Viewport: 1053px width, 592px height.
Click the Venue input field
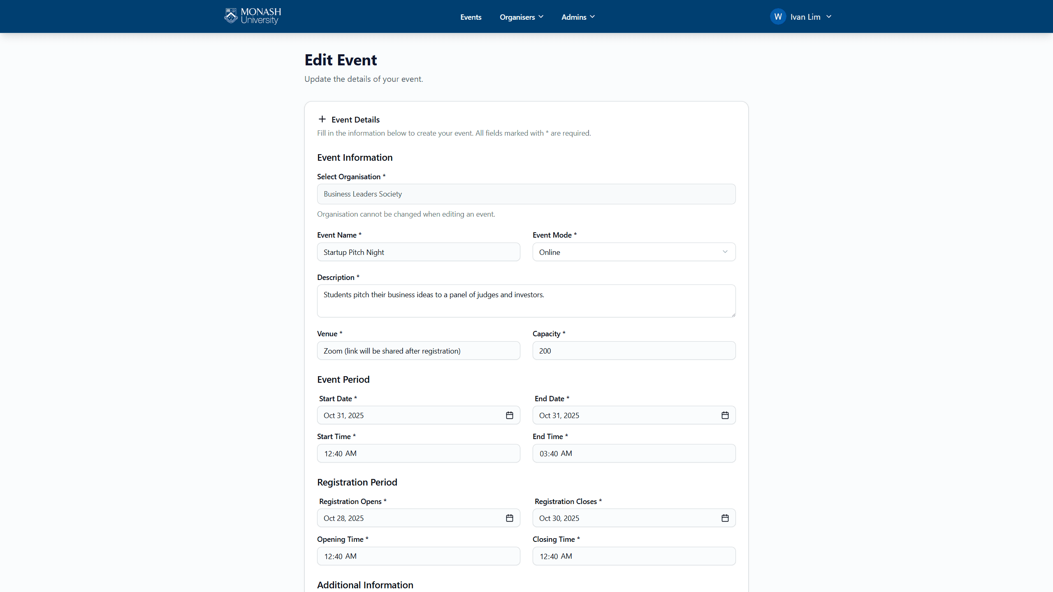point(418,351)
